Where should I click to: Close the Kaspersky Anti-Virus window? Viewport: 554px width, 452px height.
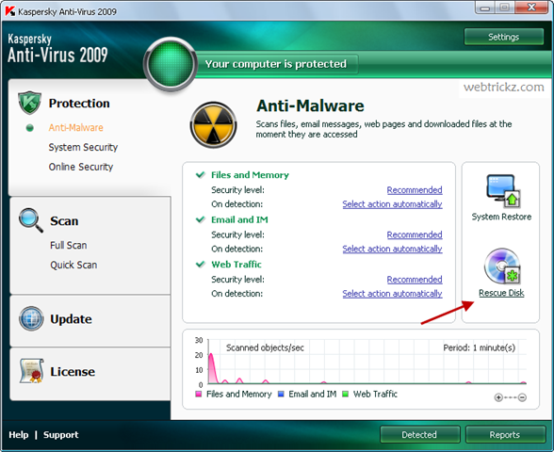531,8
